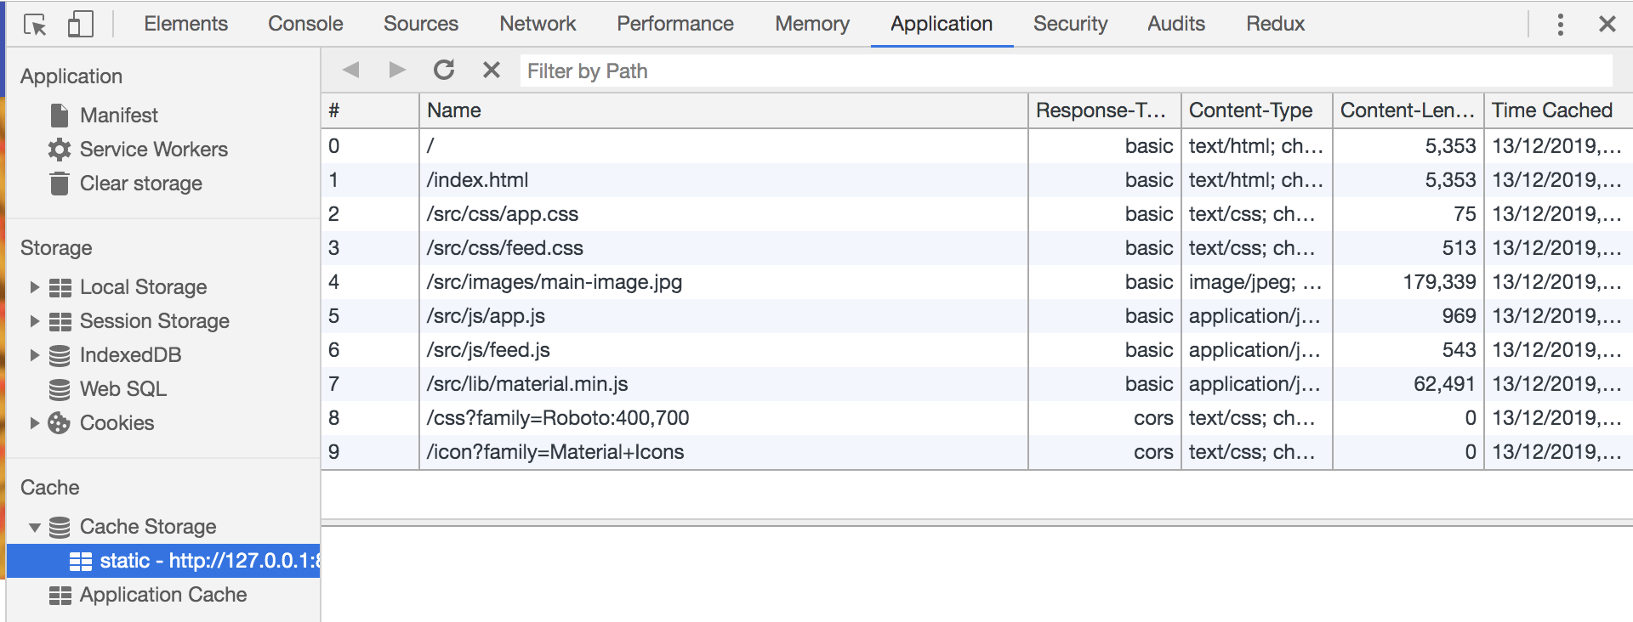The height and width of the screenshot is (622, 1633).
Task: Open Service Workers gear item
Action: 153,150
